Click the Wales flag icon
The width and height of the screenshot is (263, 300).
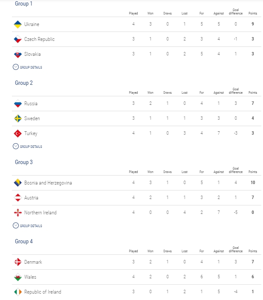(18, 277)
